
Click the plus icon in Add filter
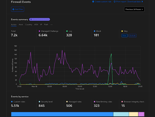[x=13, y=9]
